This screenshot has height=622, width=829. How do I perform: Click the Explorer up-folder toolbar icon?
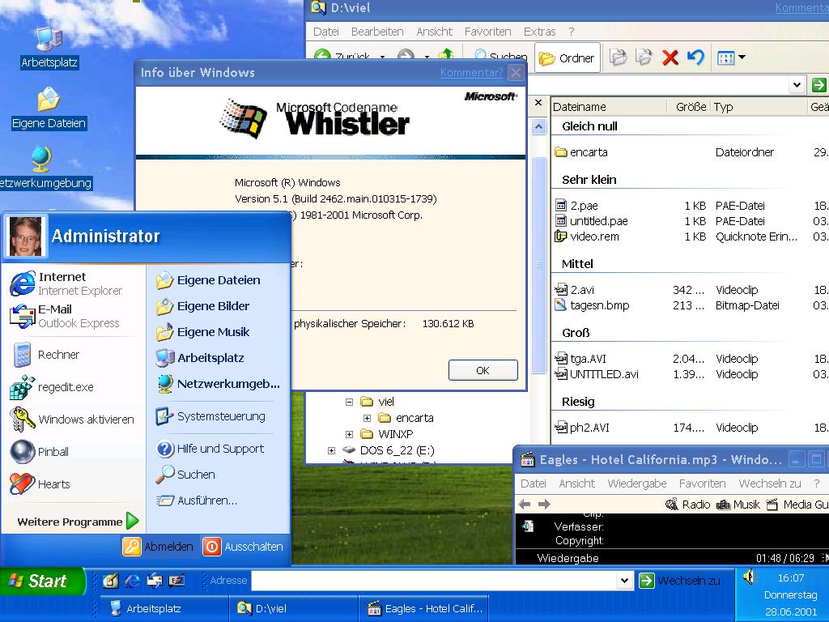click(x=446, y=54)
